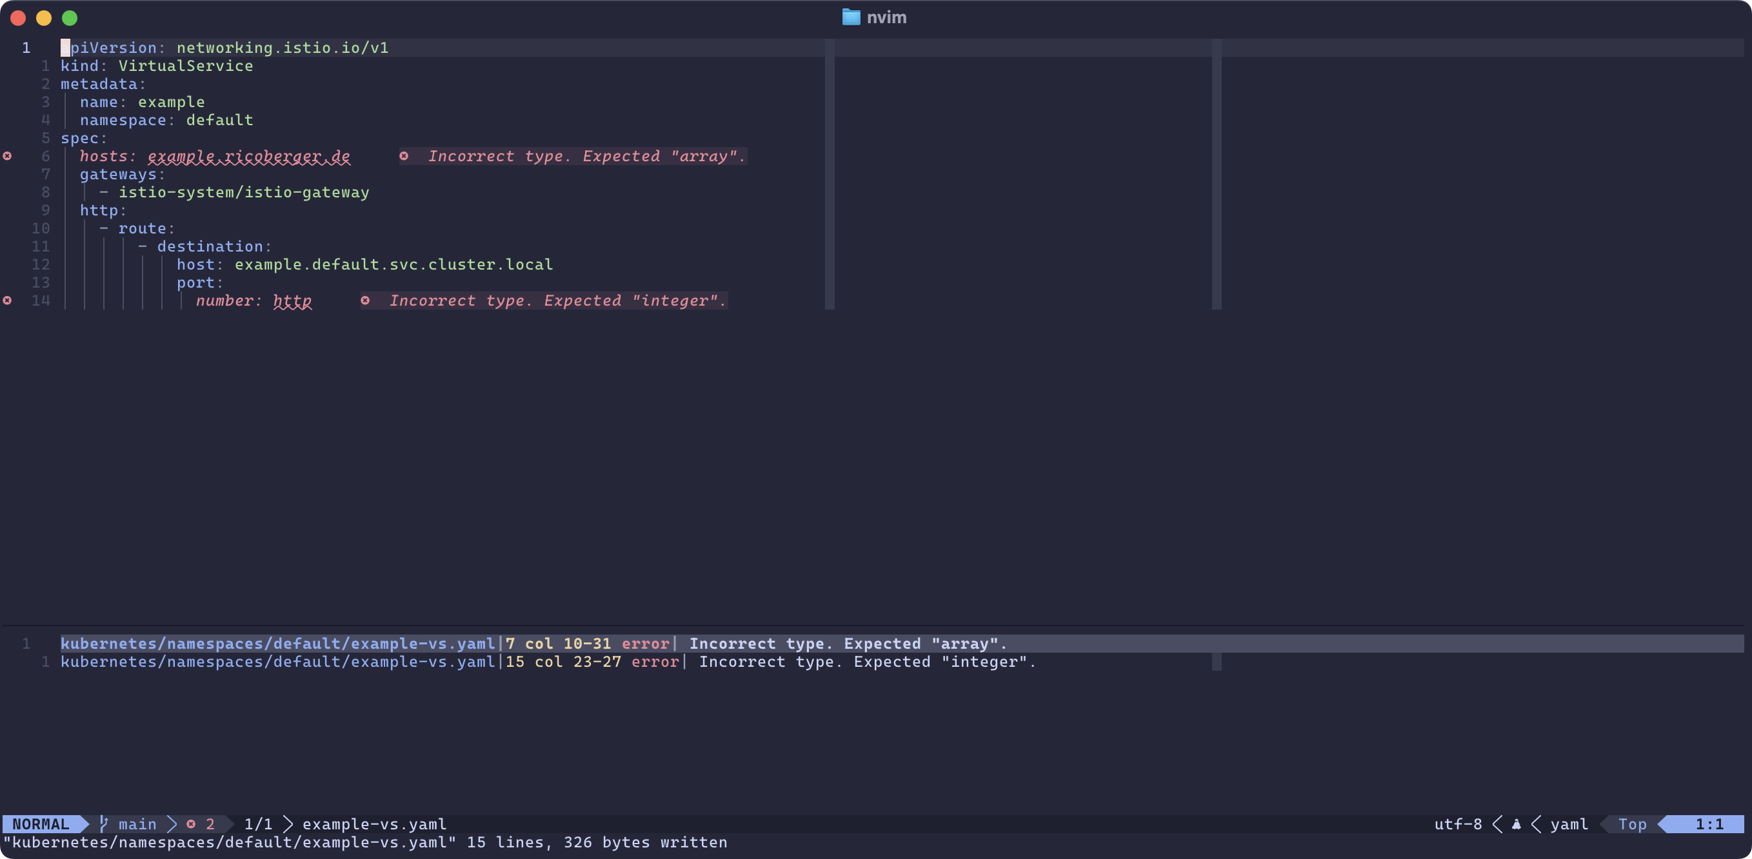
Task: Click the 1/1 buffer indicator
Action: coord(259,824)
